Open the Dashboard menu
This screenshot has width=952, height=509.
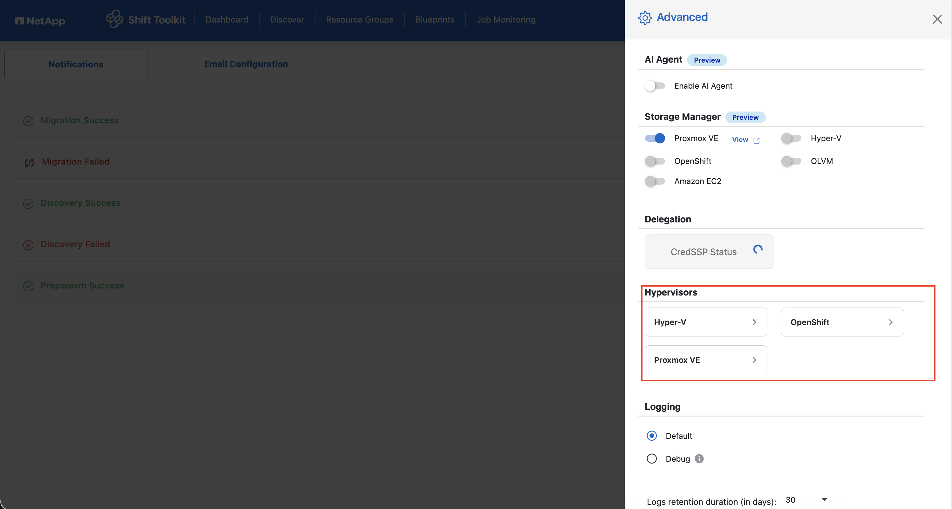pyautogui.click(x=227, y=20)
